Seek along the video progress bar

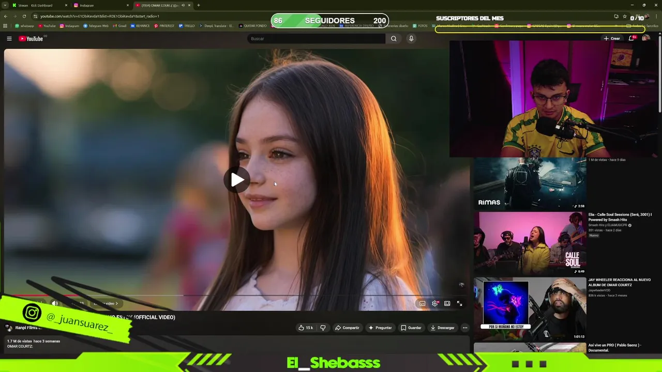[x=237, y=296]
